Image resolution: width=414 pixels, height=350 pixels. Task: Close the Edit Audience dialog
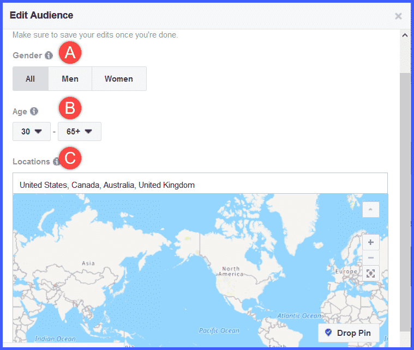[398, 16]
